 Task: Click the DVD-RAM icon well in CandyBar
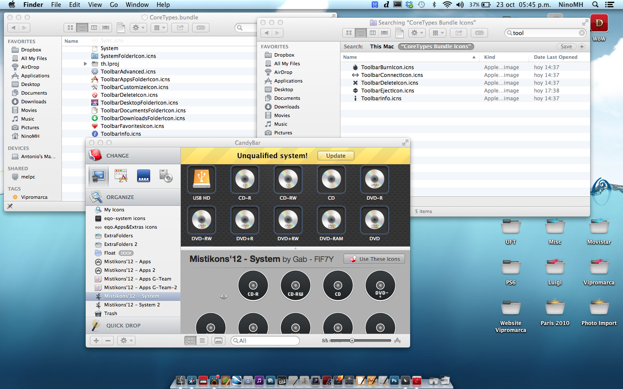331,220
